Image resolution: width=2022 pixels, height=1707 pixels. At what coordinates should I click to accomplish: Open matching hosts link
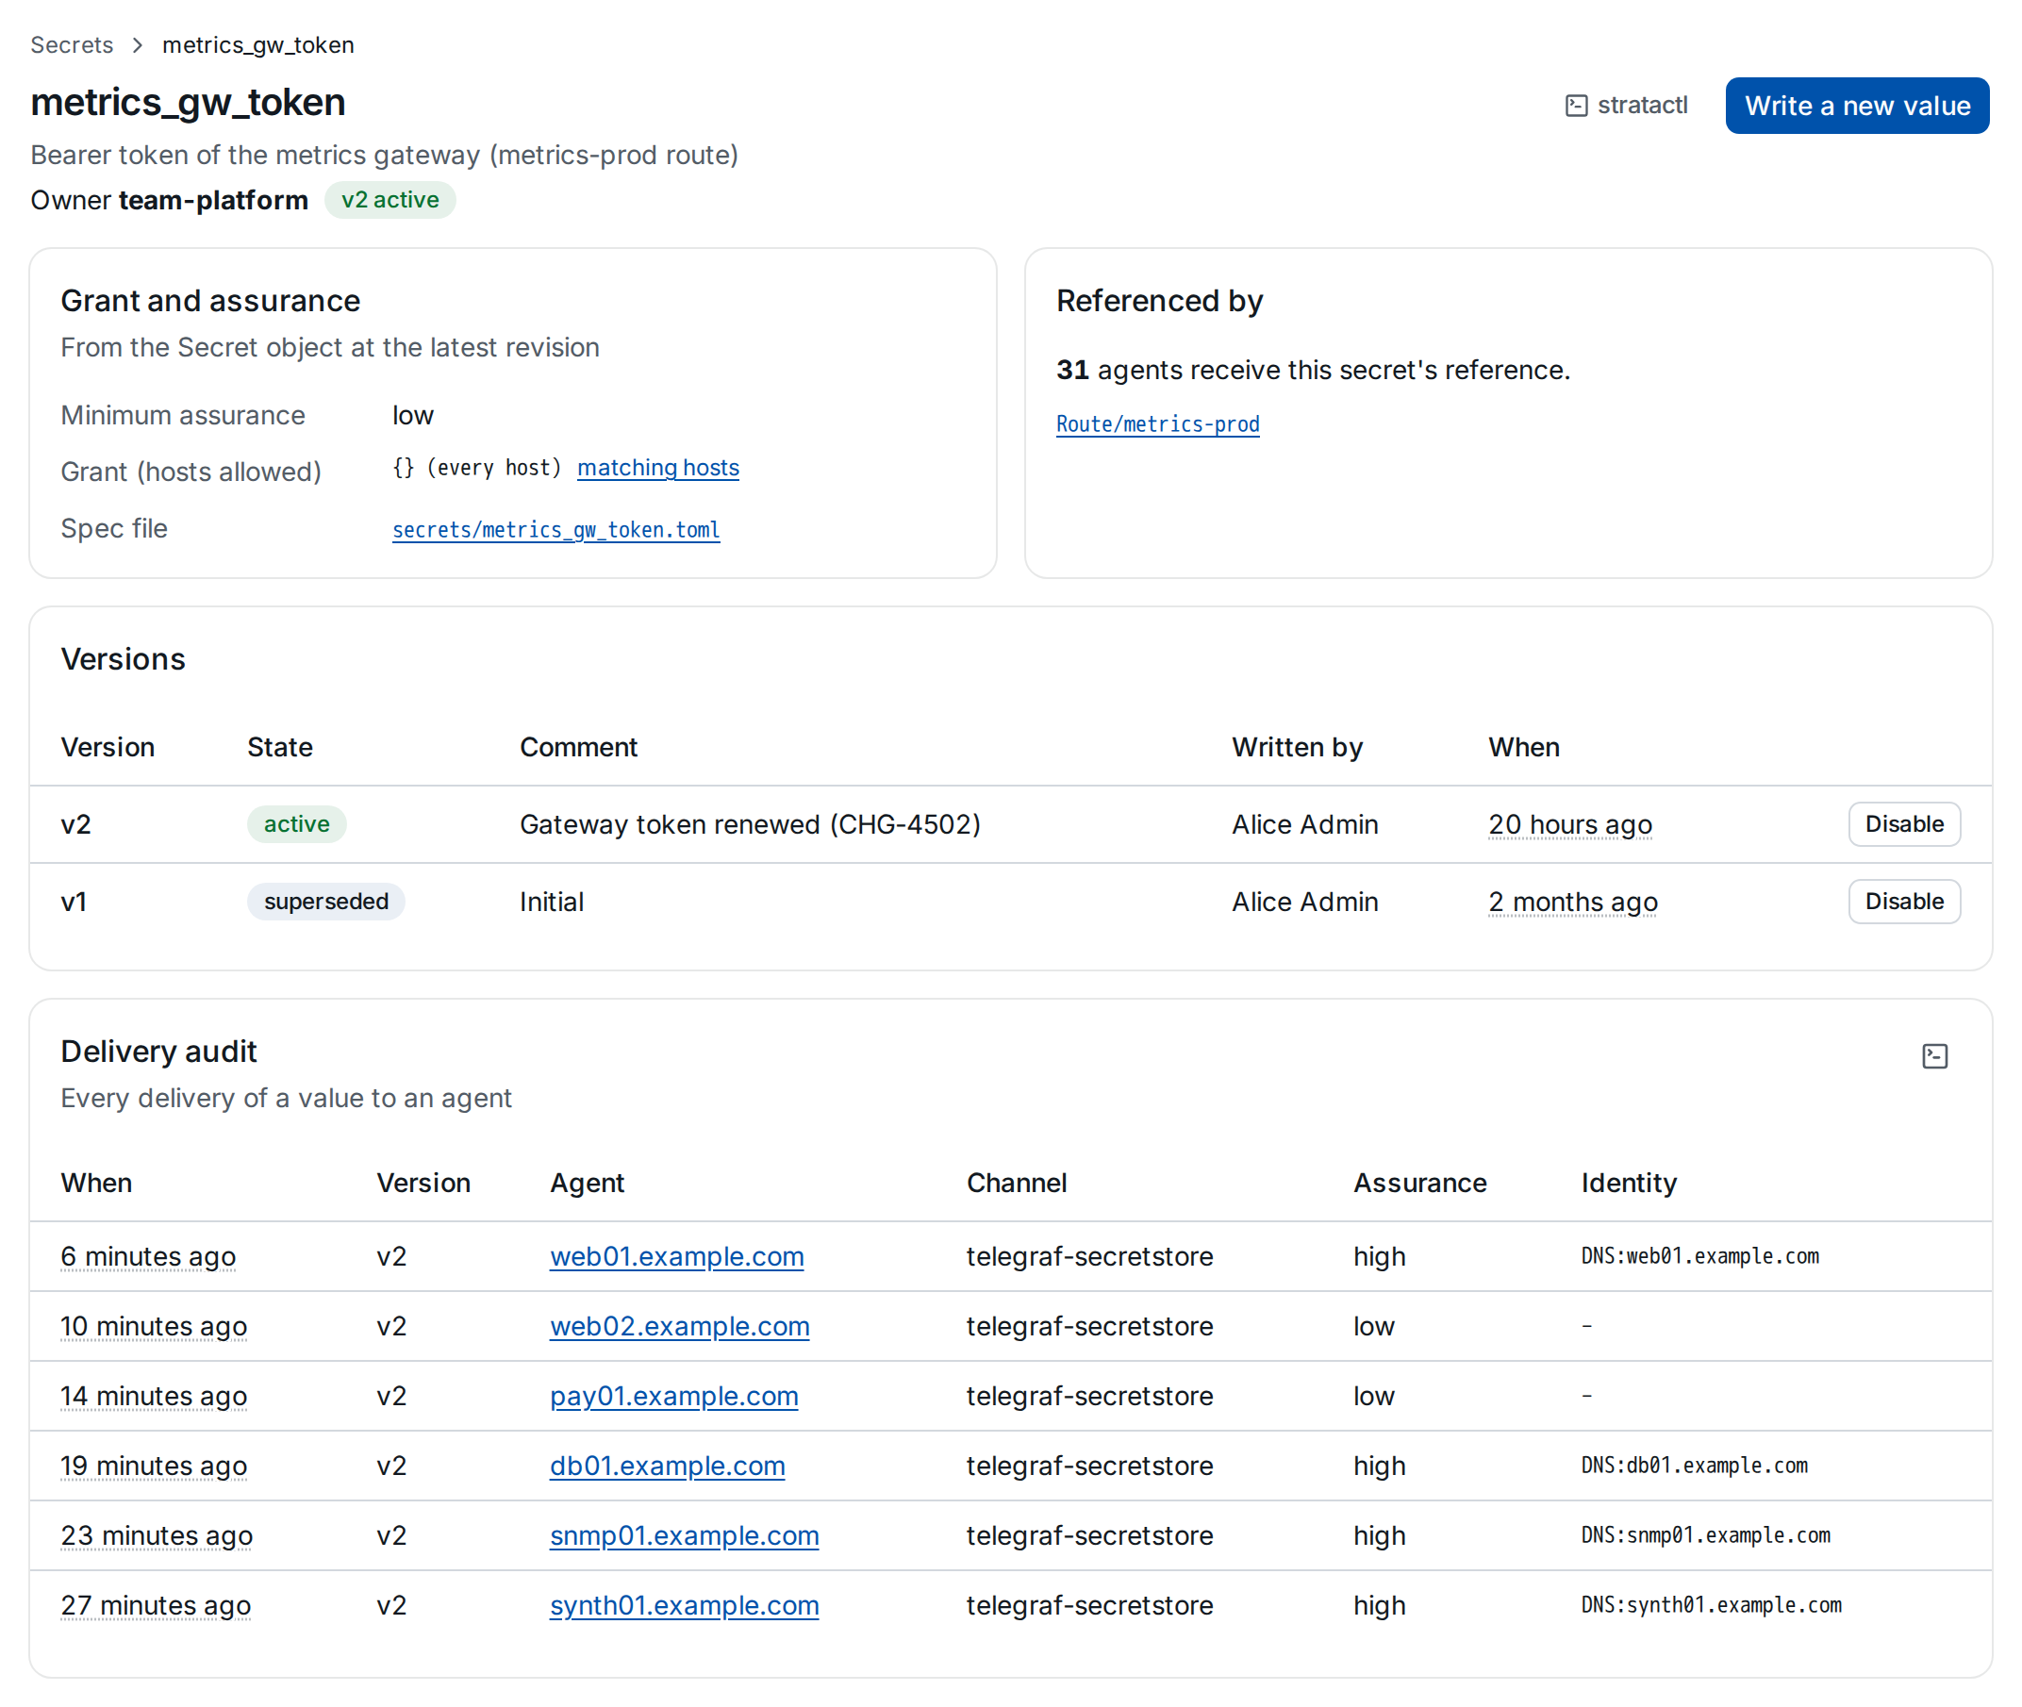click(x=658, y=469)
